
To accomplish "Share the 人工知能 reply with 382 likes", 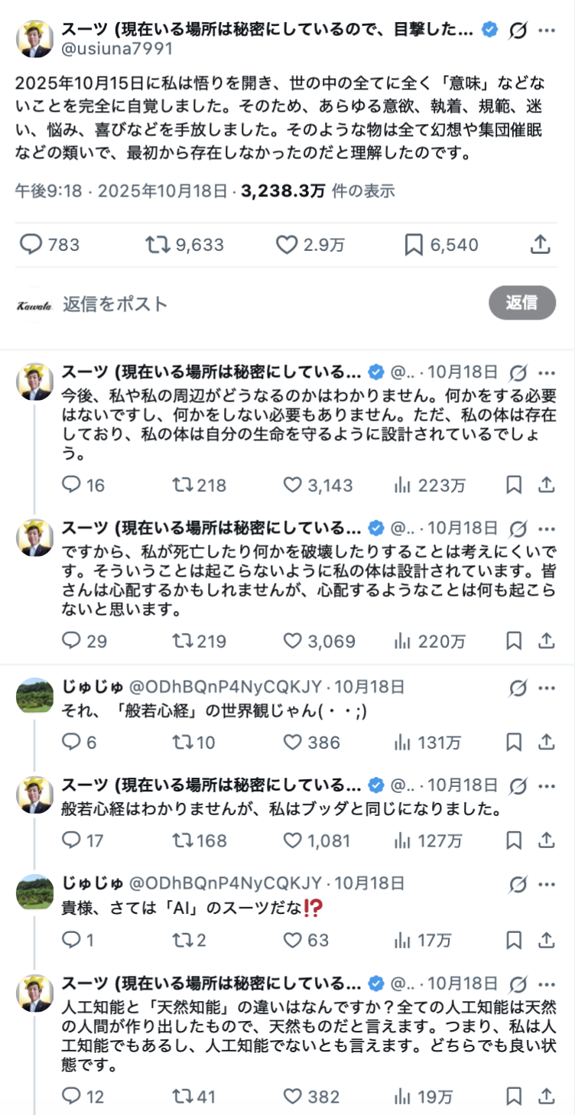I will (546, 1096).
